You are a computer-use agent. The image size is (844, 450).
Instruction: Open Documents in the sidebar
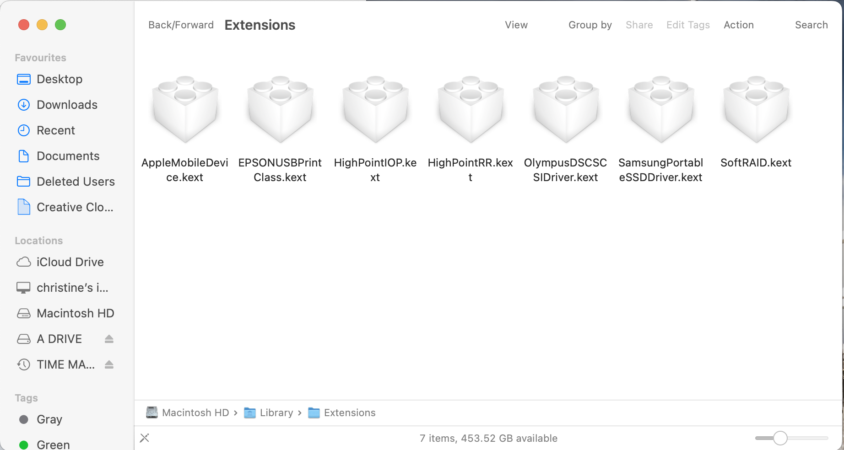(x=68, y=156)
